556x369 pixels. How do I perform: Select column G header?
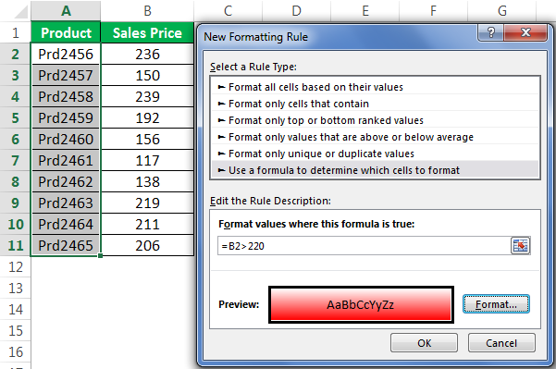pyautogui.click(x=502, y=10)
